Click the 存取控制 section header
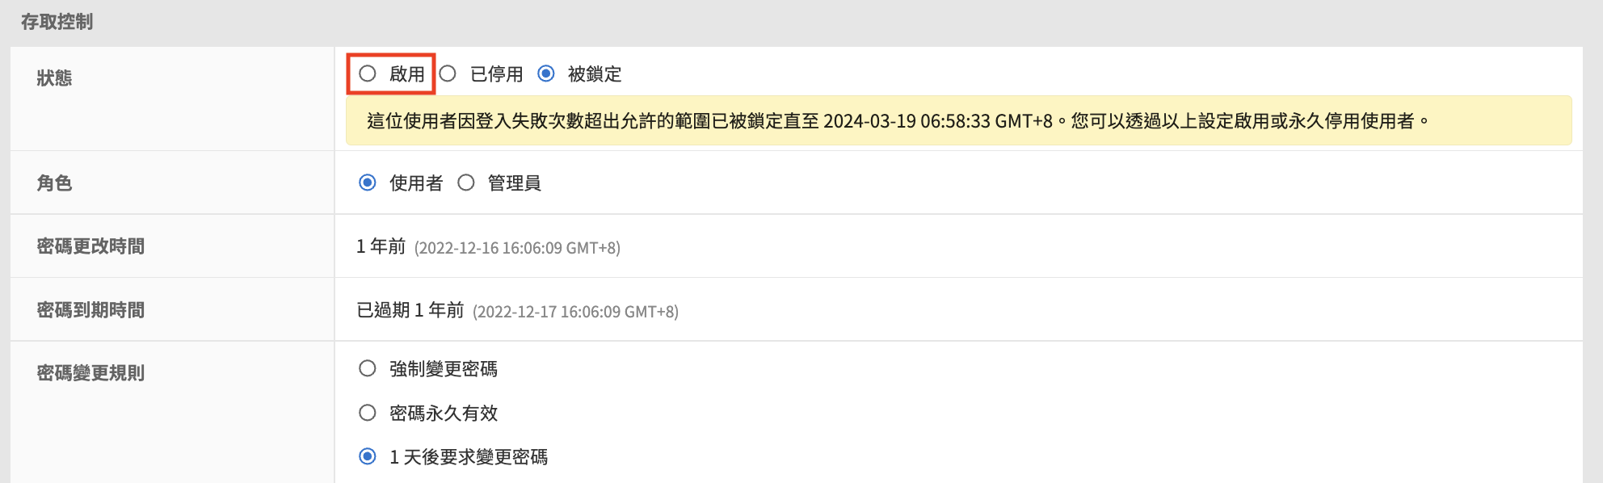This screenshot has height=483, width=1603. click(x=57, y=22)
